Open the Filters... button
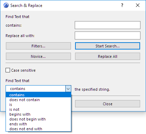Image resolution: width=146 pixels, height=134 pixels. point(38,46)
